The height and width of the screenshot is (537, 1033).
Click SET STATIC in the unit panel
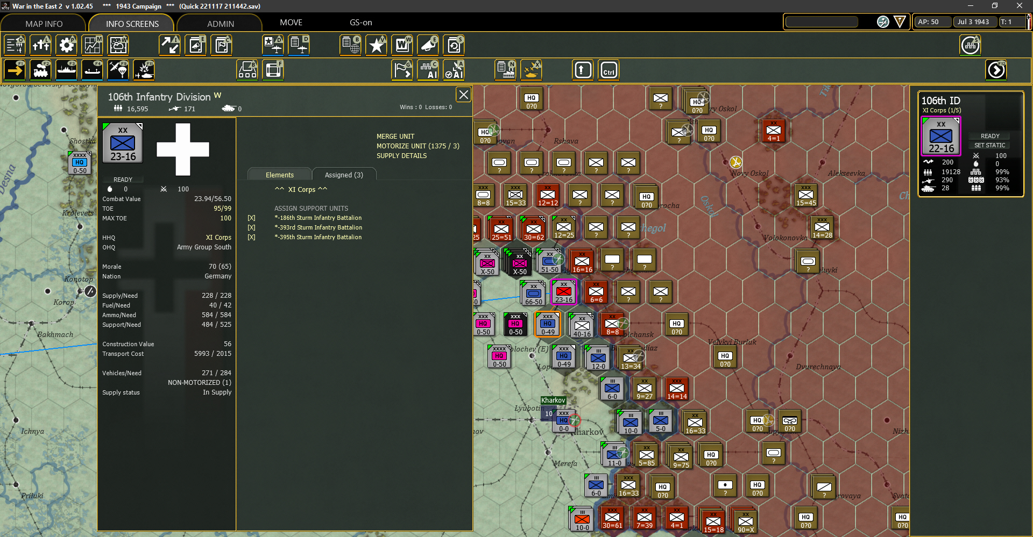point(990,145)
